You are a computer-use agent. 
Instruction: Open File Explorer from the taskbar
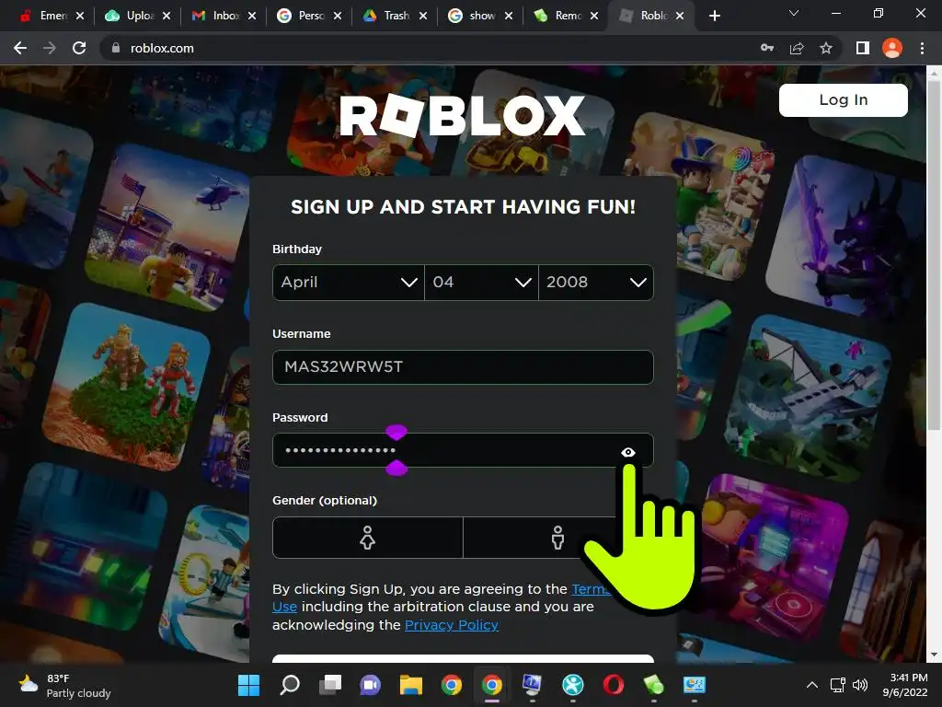[x=411, y=685]
